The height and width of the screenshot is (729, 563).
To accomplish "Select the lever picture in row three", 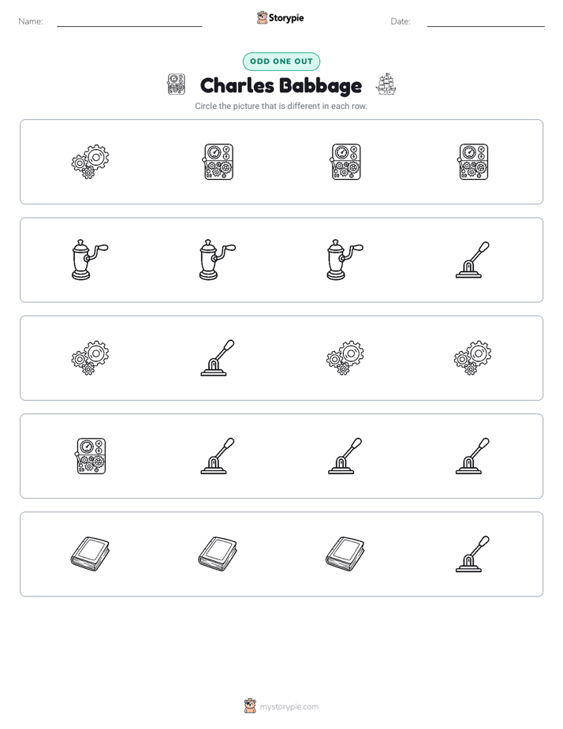I will (x=218, y=358).
